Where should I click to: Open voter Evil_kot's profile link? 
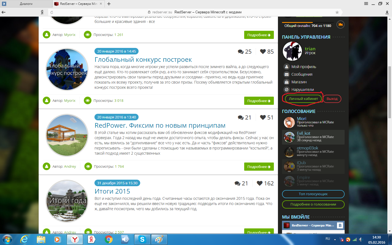pos(304,133)
